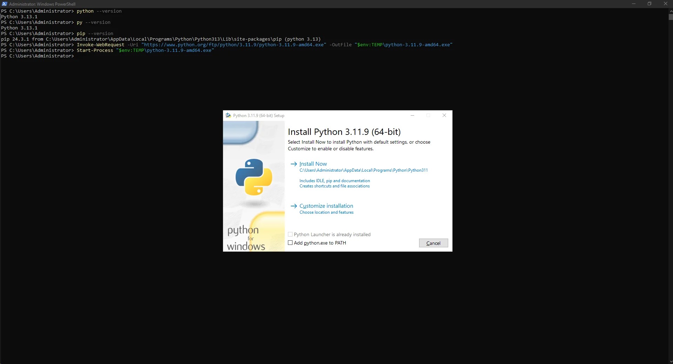Click the Customize installation arrow icon

pyautogui.click(x=294, y=206)
